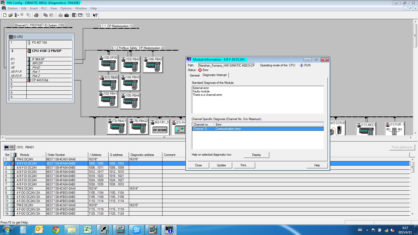Select the (103) RB42 station icon
The height and width of the screenshot is (235, 418).
click(131, 65)
